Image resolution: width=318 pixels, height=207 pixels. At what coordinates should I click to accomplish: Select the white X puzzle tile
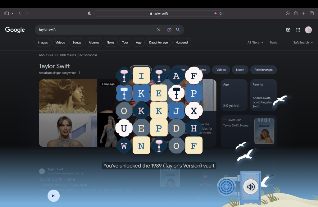pos(194,111)
